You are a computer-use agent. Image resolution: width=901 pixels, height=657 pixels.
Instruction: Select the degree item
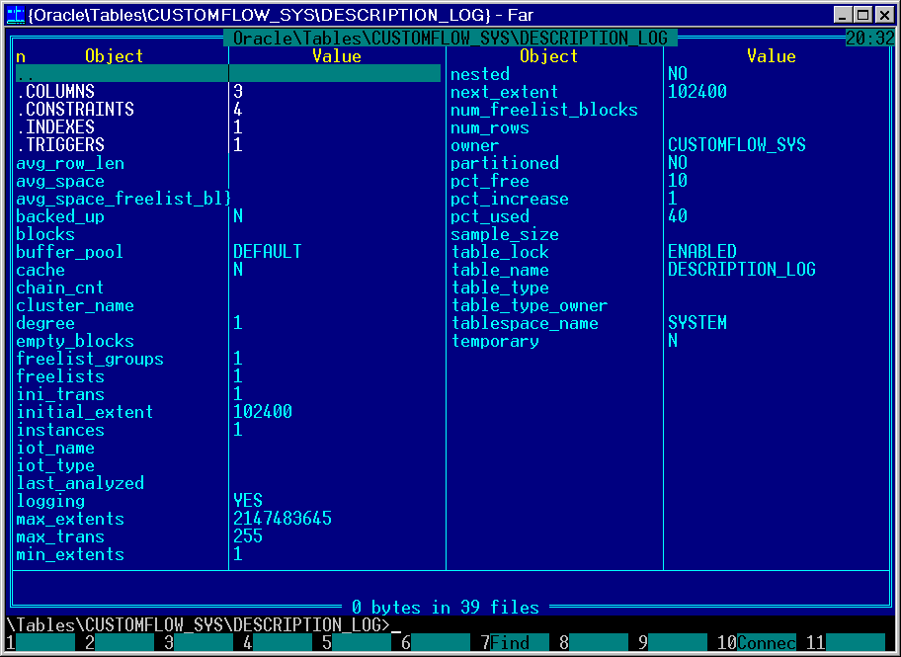(45, 323)
